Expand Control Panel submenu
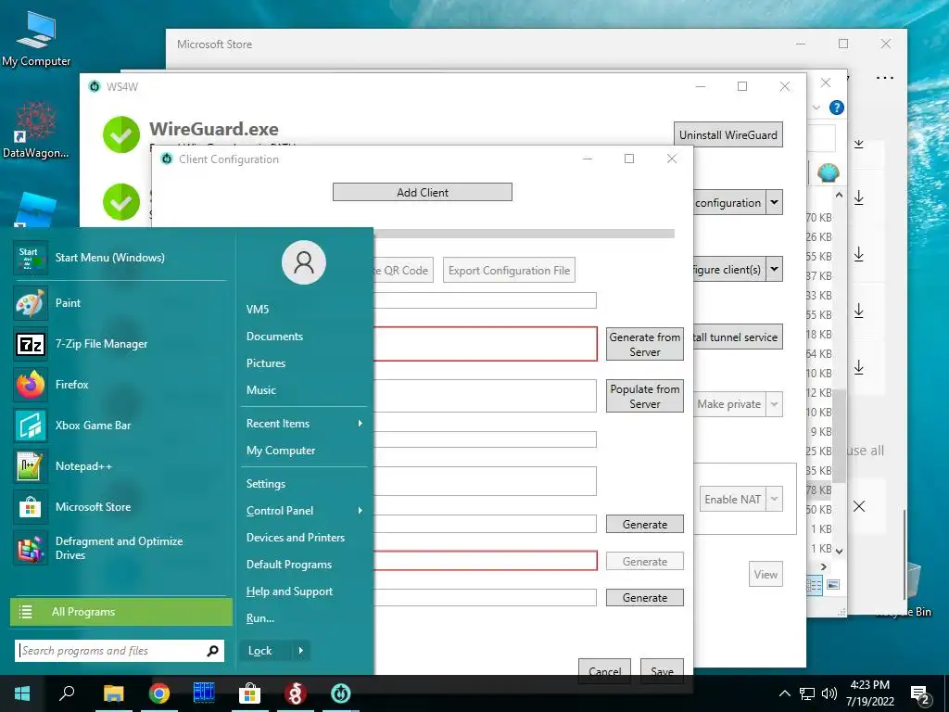The width and height of the screenshot is (949, 712). click(361, 511)
